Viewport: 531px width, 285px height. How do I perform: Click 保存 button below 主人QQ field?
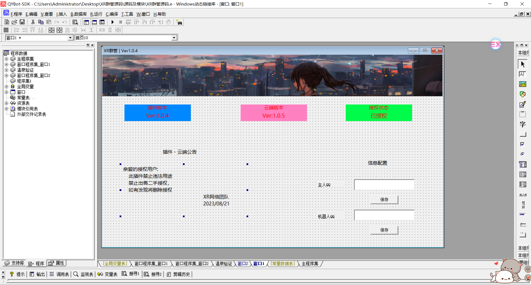[384, 200]
